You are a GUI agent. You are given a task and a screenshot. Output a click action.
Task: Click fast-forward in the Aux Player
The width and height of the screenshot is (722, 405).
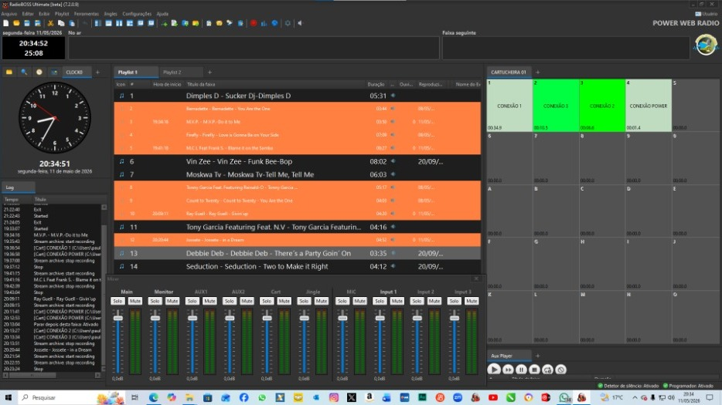coord(507,370)
